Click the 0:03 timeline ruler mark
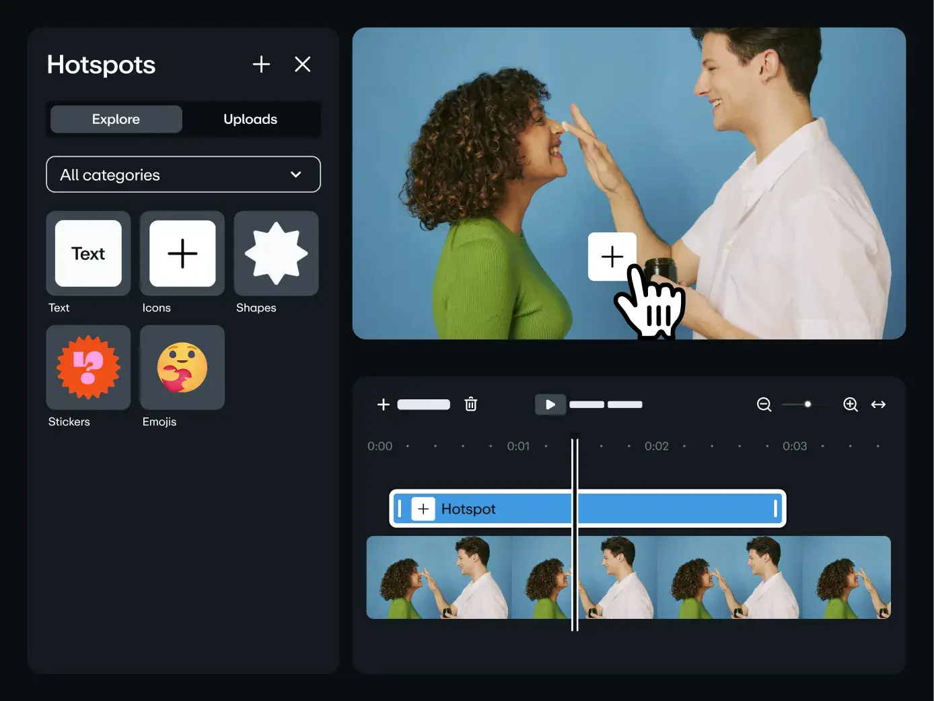934x701 pixels. tap(795, 446)
